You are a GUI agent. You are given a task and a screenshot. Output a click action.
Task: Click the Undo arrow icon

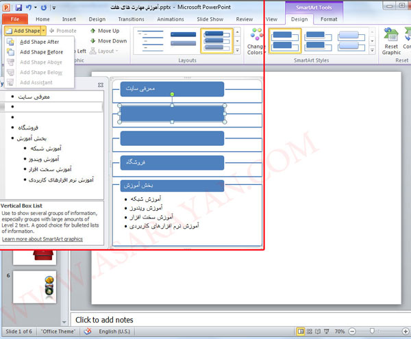click(x=29, y=8)
